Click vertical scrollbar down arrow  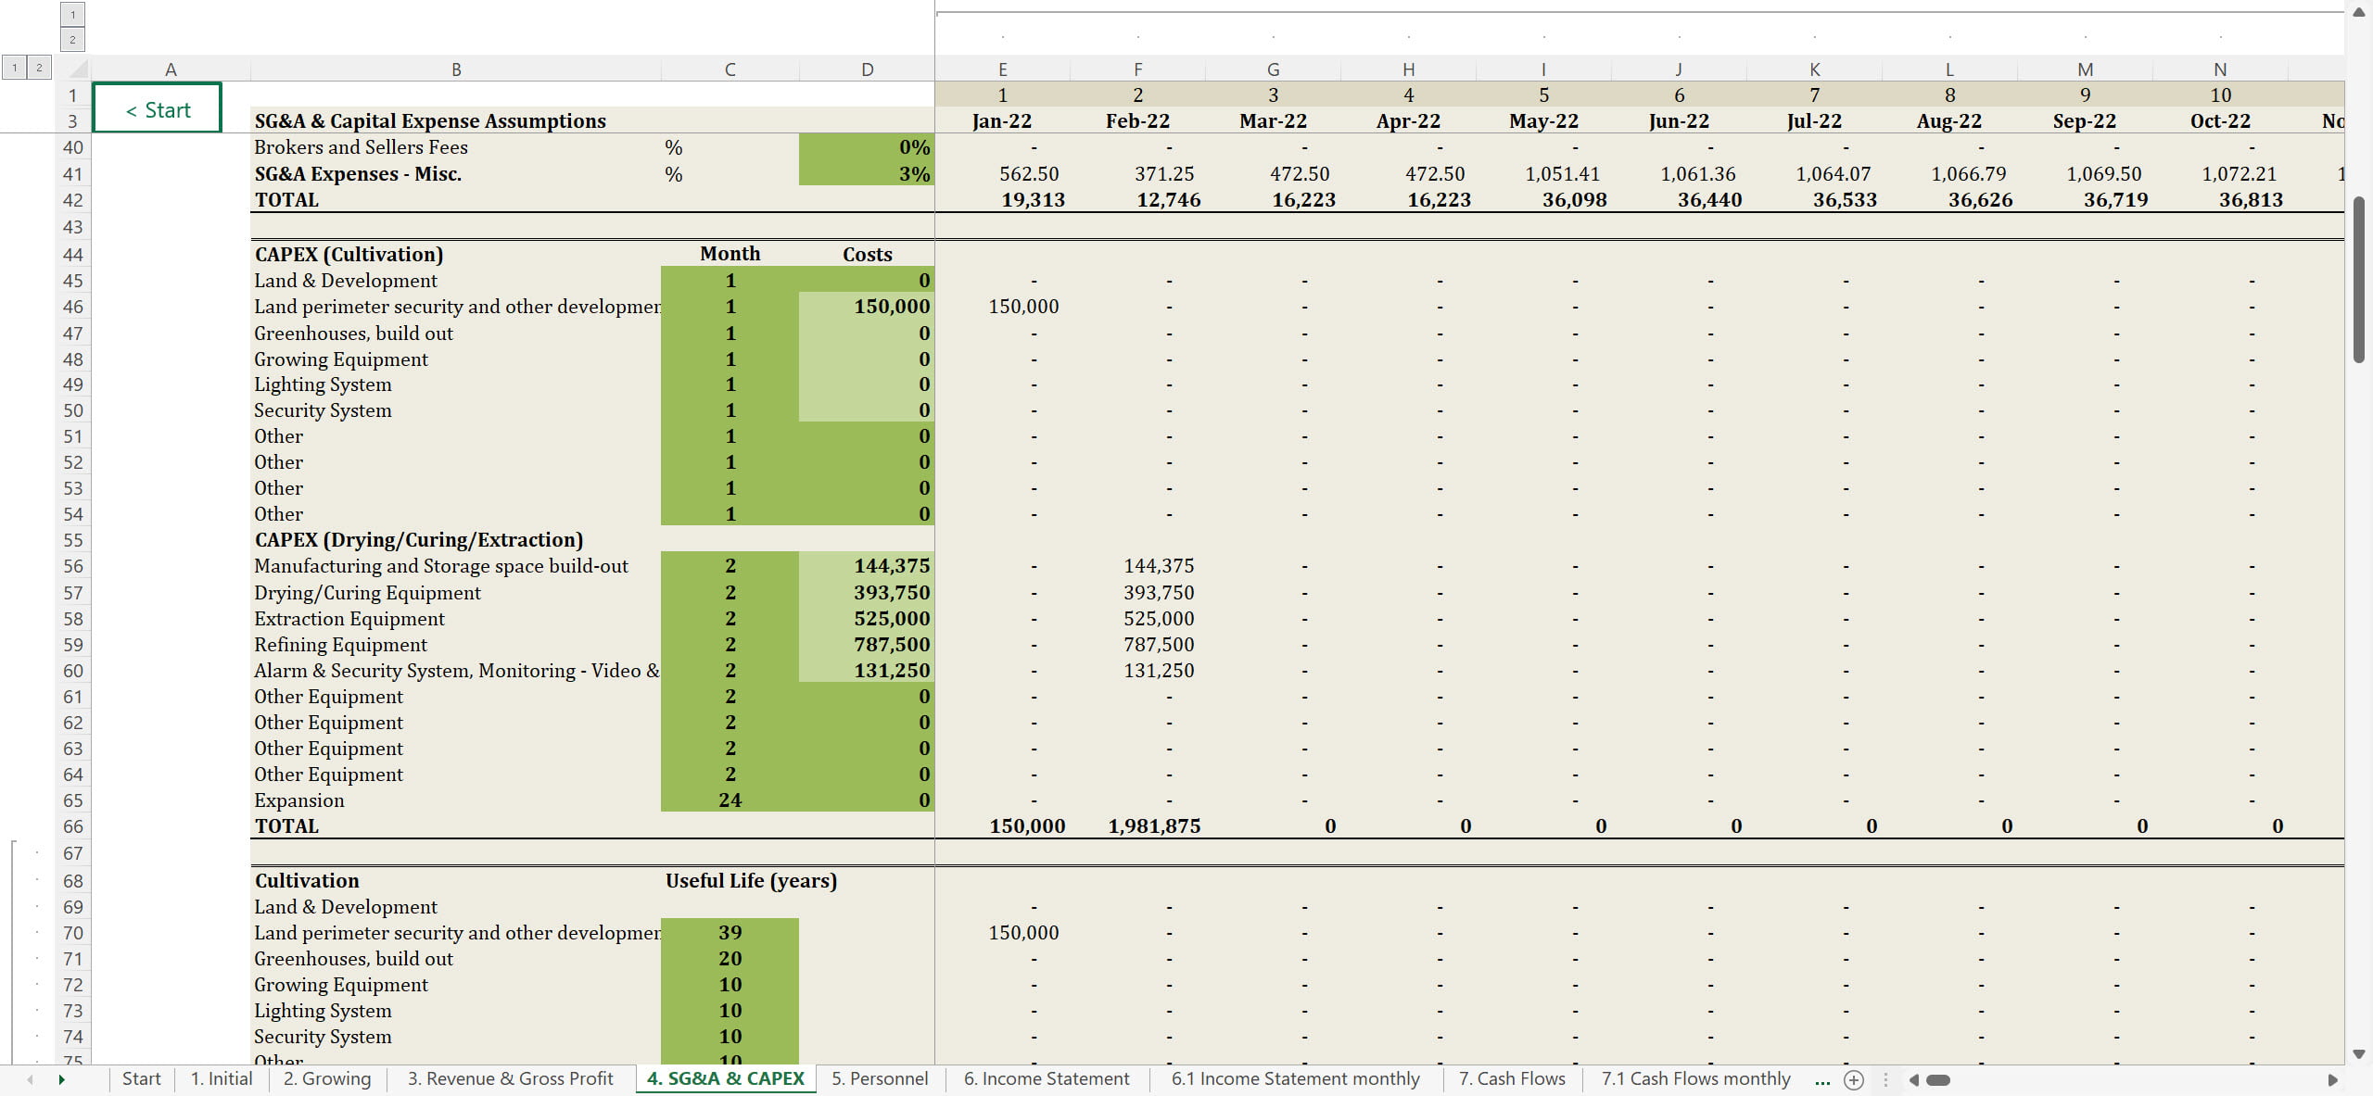point(2359,1054)
